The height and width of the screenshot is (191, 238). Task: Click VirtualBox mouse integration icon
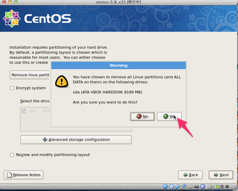click(210, 187)
